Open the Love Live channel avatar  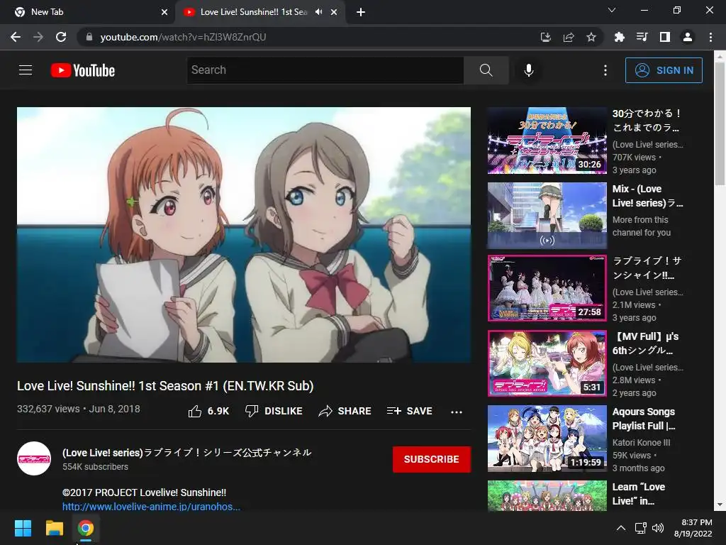tap(34, 458)
